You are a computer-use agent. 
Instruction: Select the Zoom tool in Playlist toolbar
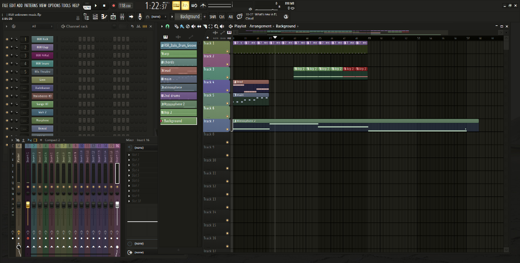[216, 26]
